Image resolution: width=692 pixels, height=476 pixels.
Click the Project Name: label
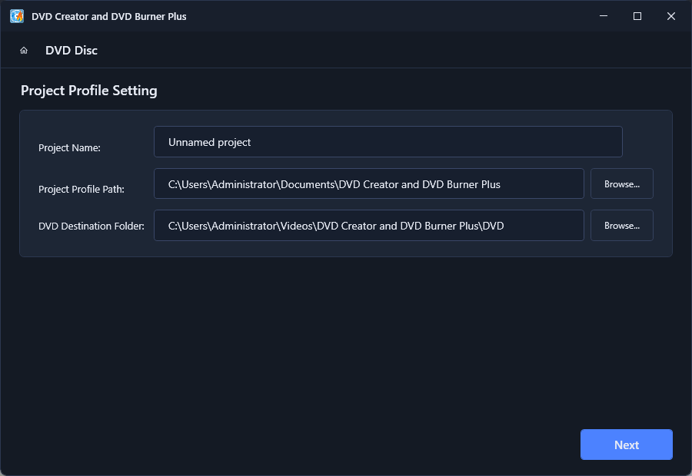(x=69, y=147)
